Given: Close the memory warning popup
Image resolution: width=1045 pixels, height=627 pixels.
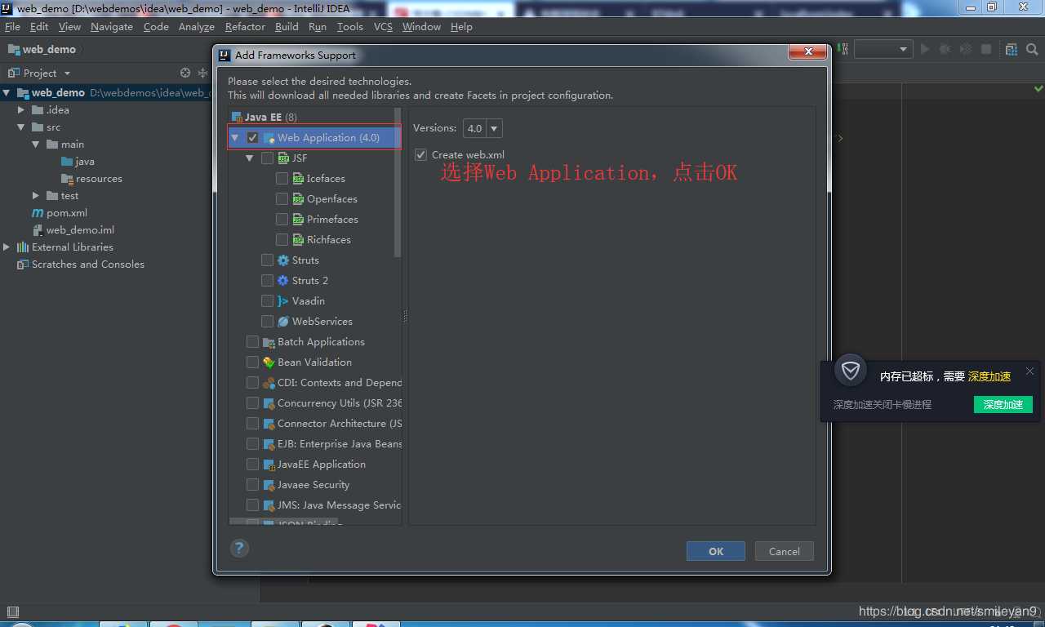Looking at the screenshot, I should pos(1029,371).
